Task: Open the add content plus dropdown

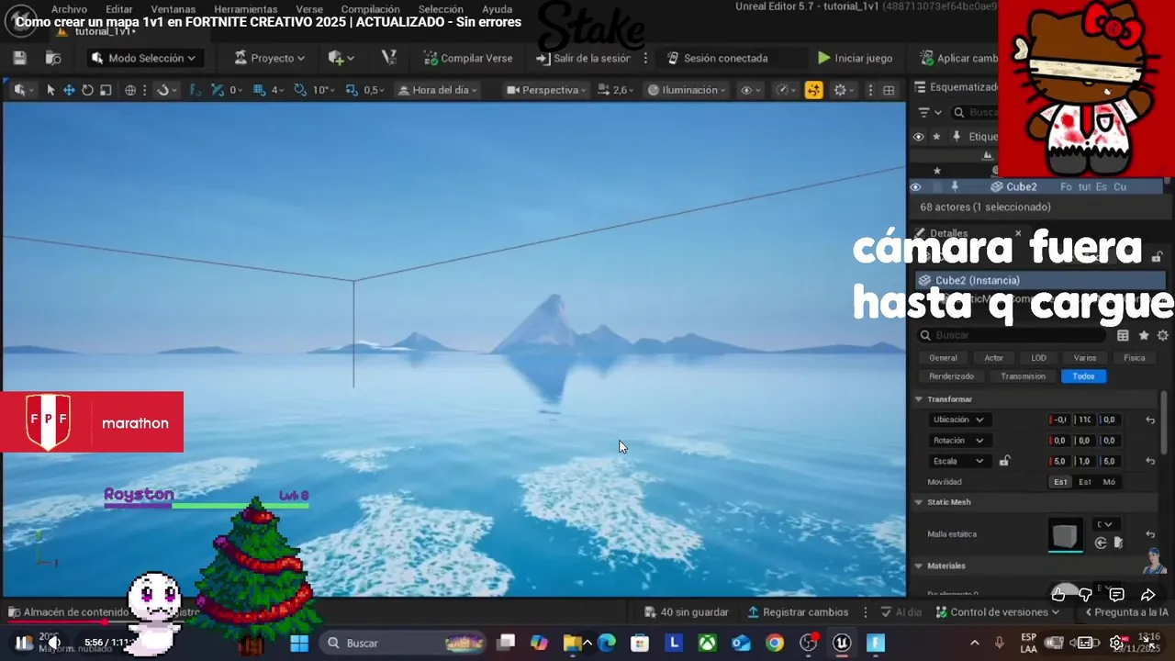Action: point(341,58)
